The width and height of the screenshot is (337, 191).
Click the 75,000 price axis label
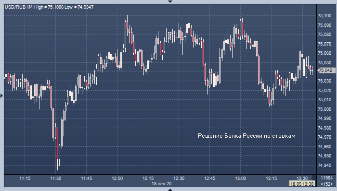tap(324, 109)
